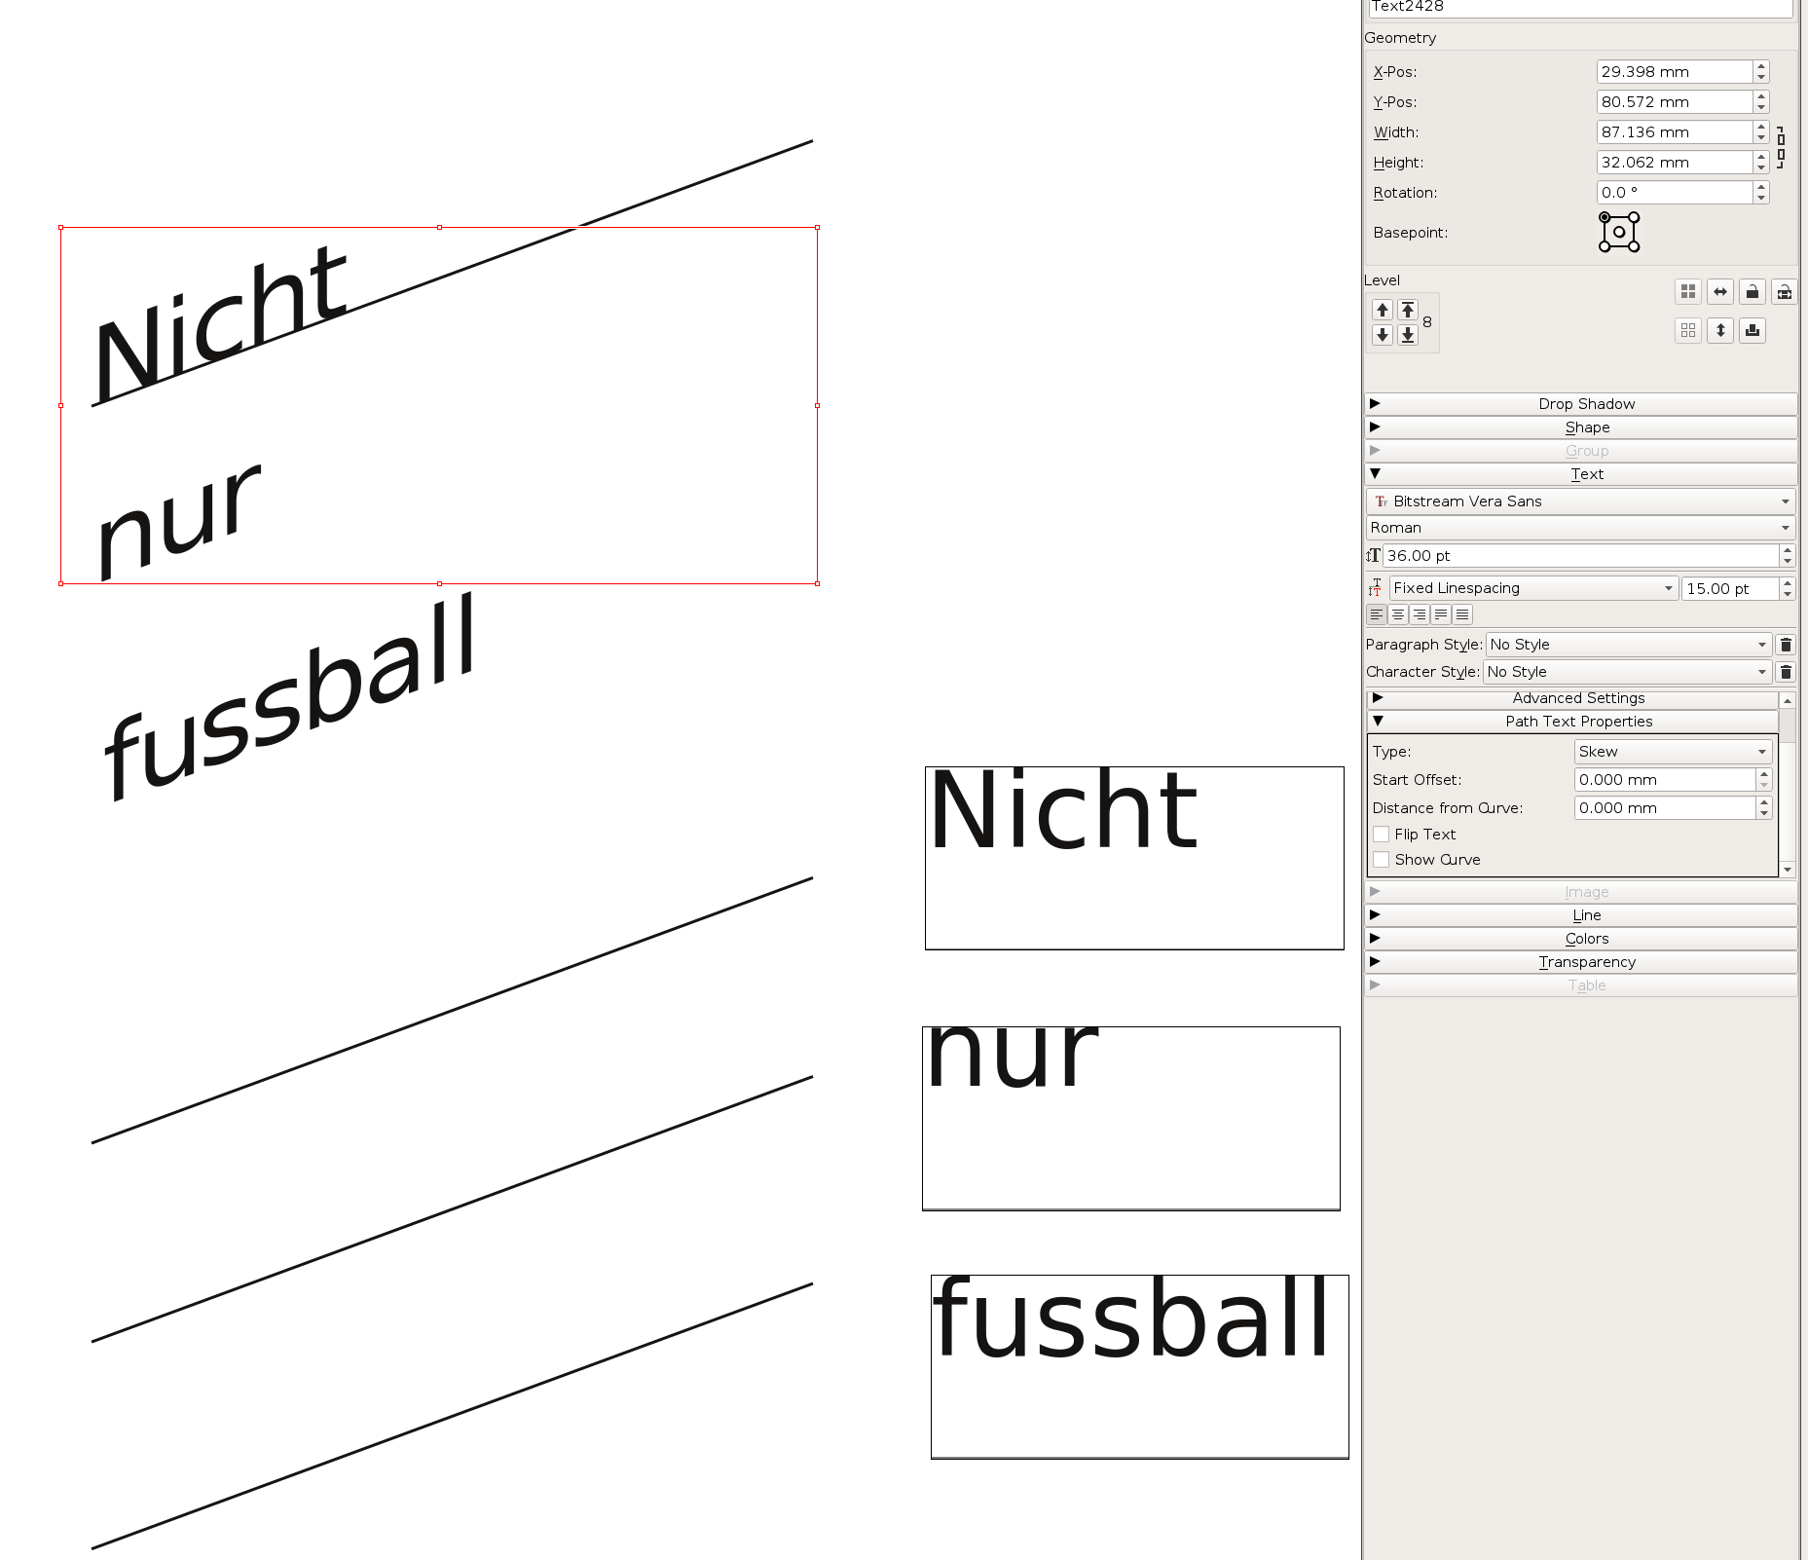Click the right align text icon
This screenshot has width=1808, height=1560.
[x=1420, y=614]
